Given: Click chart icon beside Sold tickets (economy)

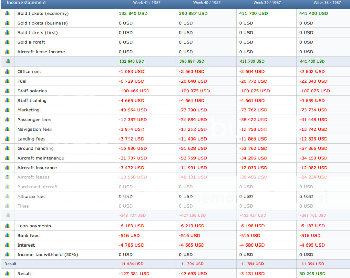Looking at the screenshot, I should [x=8, y=13].
